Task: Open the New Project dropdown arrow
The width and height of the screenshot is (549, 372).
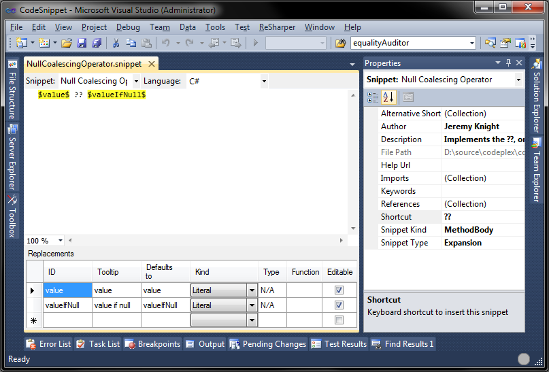Action: [33, 43]
